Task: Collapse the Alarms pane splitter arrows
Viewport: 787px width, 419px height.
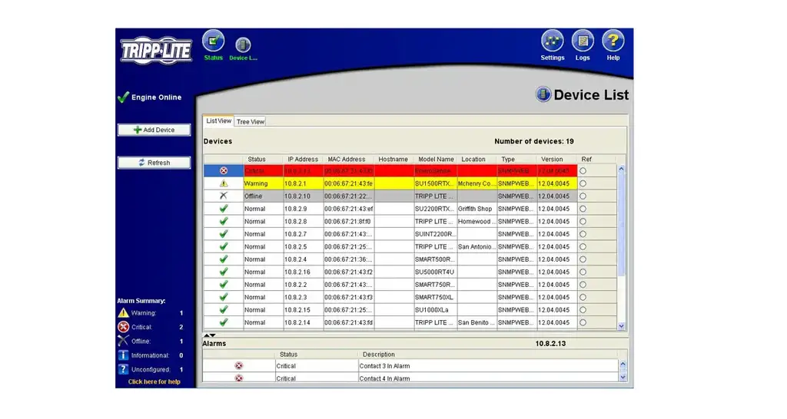Action: 210,335
